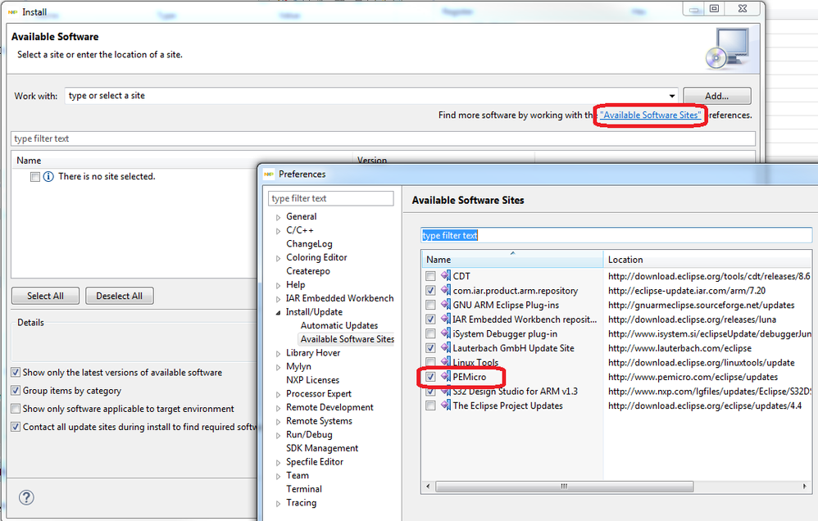Click the Select All button
This screenshot has height=521, width=818.
click(45, 296)
